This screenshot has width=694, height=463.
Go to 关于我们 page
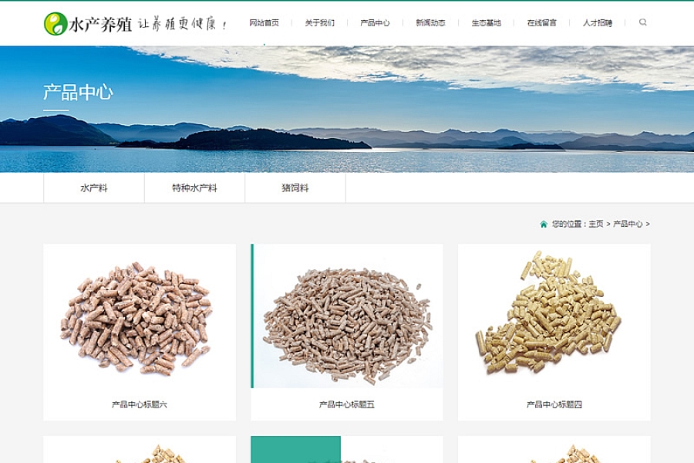click(319, 22)
